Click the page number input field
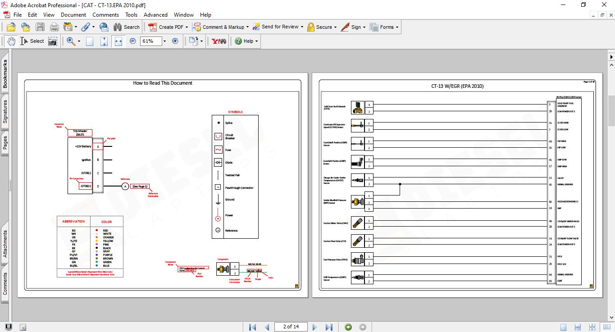 [291, 327]
